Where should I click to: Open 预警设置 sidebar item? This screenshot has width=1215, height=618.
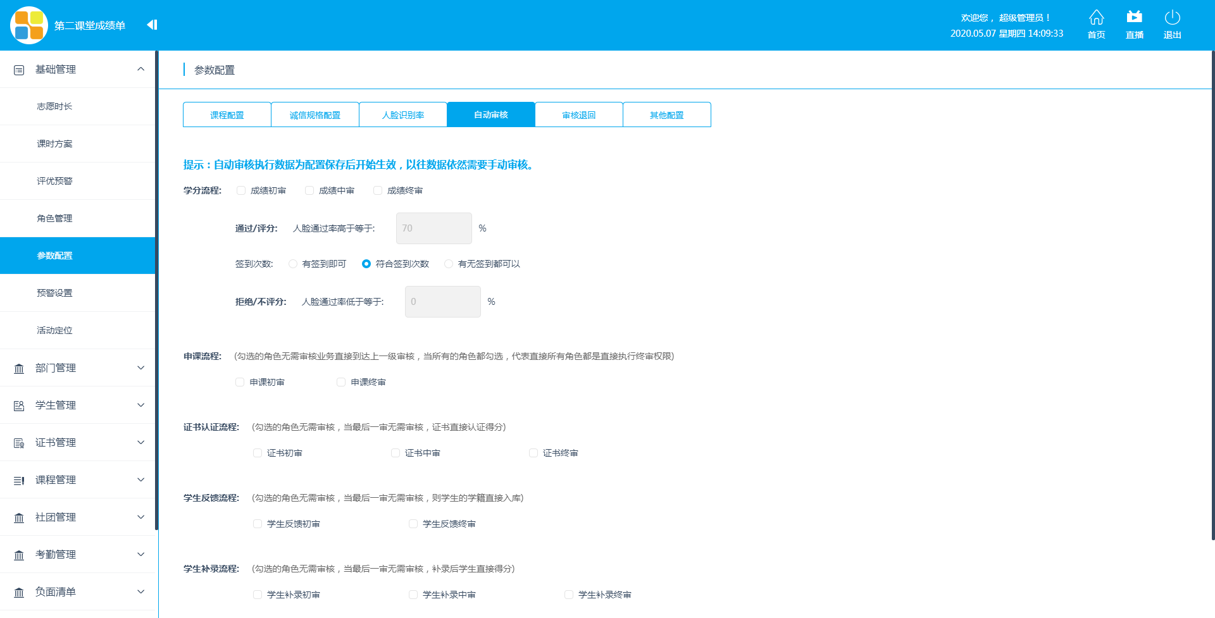77,293
